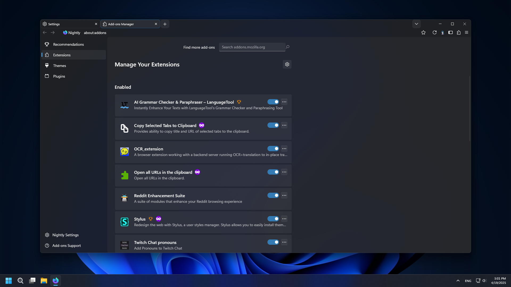This screenshot has width=511, height=287.
Task: Open the sidebar panel icon
Action: [x=451, y=32]
